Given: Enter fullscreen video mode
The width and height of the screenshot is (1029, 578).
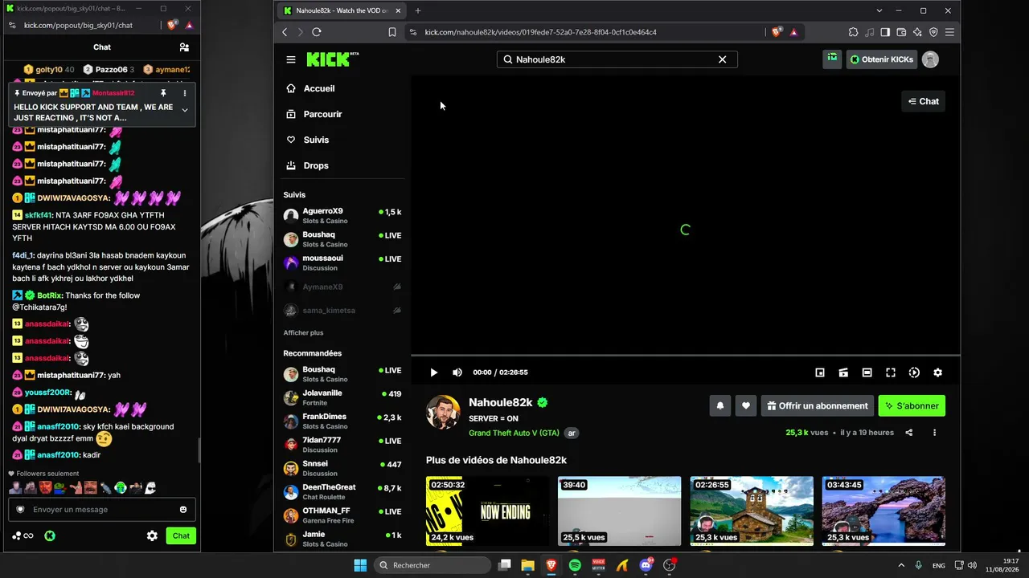Looking at the screenshot, I should pyautogui.click(x=891, y=372).
